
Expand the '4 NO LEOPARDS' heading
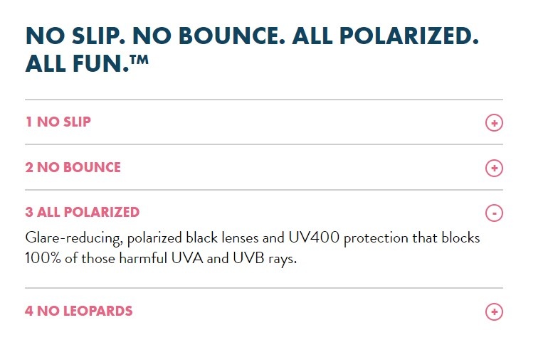click(x=78, y=311)
